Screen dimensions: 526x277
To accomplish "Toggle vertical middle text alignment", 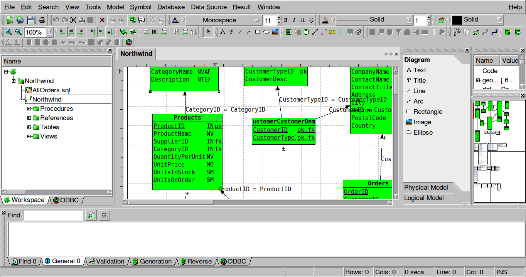I will coord(101,32).
